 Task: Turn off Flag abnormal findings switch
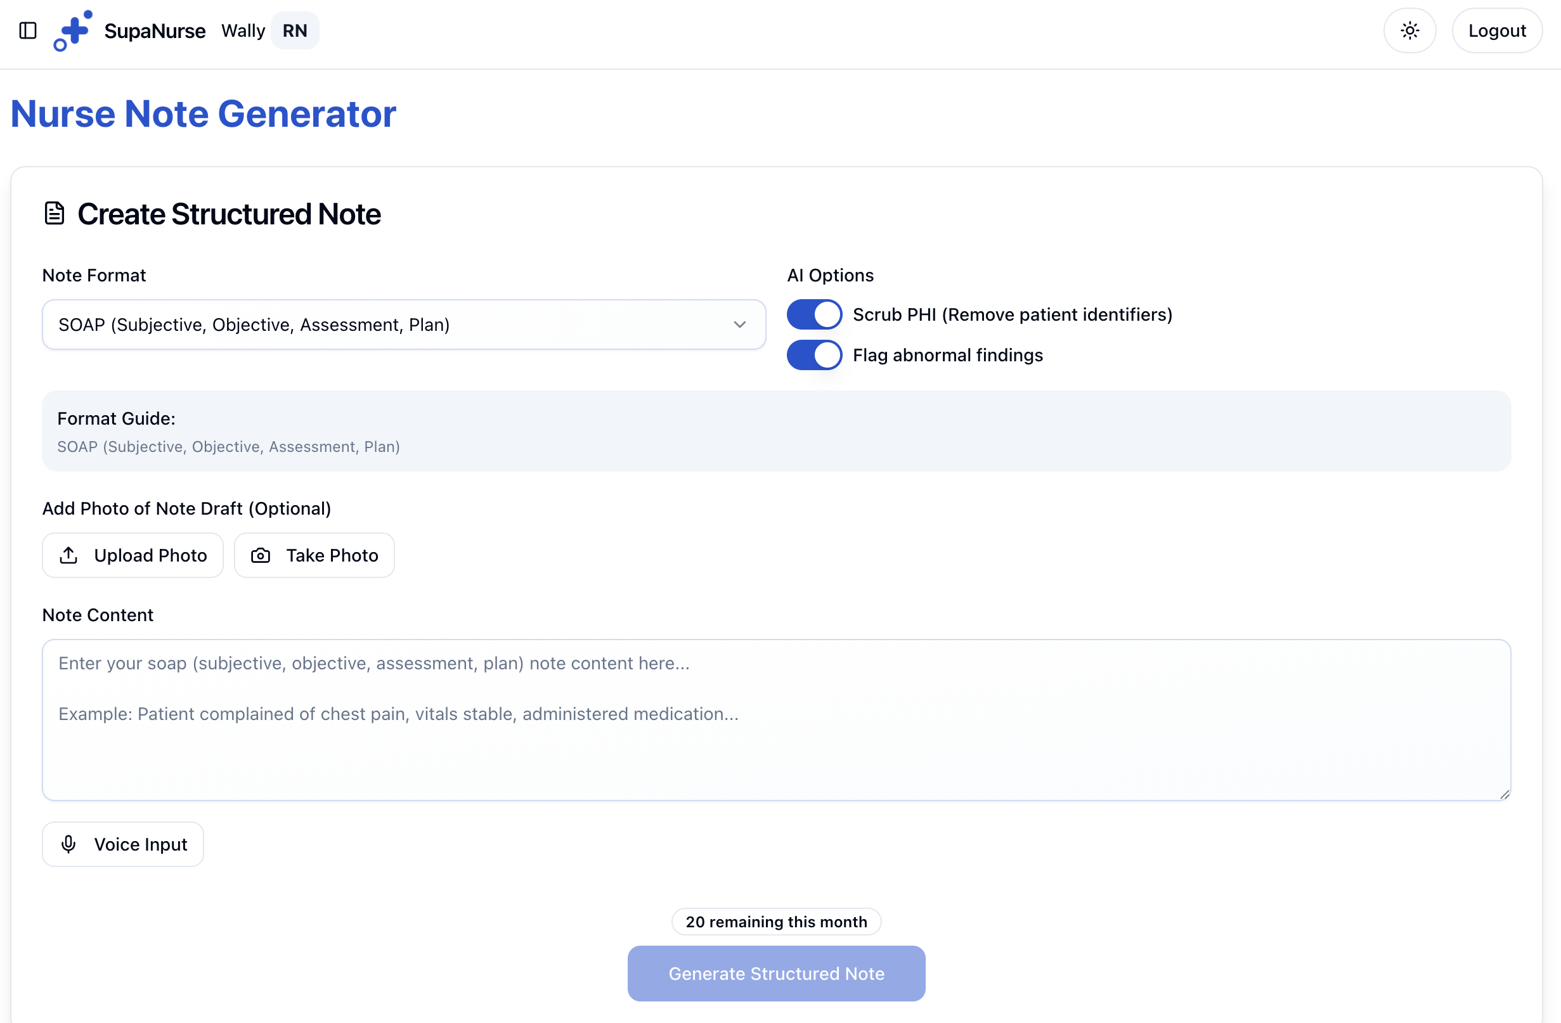point(814,356)
